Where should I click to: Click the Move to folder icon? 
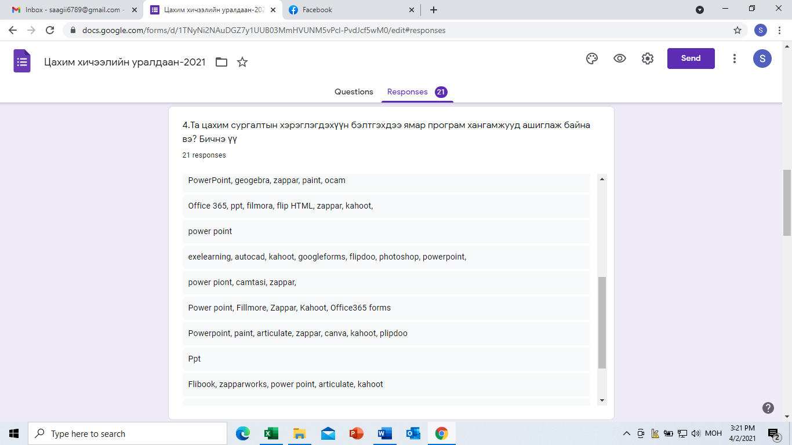point(221,62)
